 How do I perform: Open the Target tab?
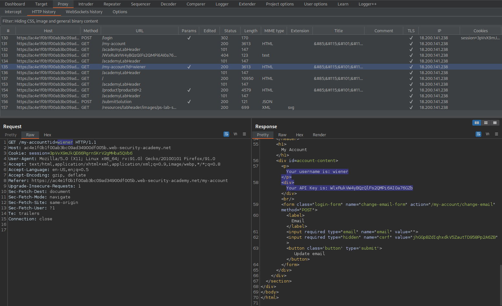[x=41, y=4]
